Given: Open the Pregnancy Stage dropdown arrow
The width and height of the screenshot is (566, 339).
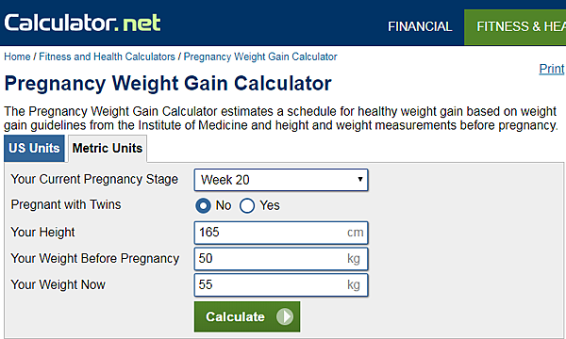Looking at the screenshot, I should click(360, 180).
